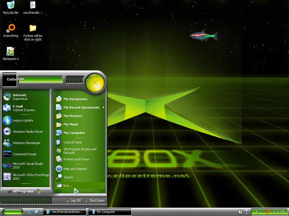Open Control Panel

coord(80,142)
